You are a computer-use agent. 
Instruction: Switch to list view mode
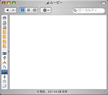click(x=29, y=10)
